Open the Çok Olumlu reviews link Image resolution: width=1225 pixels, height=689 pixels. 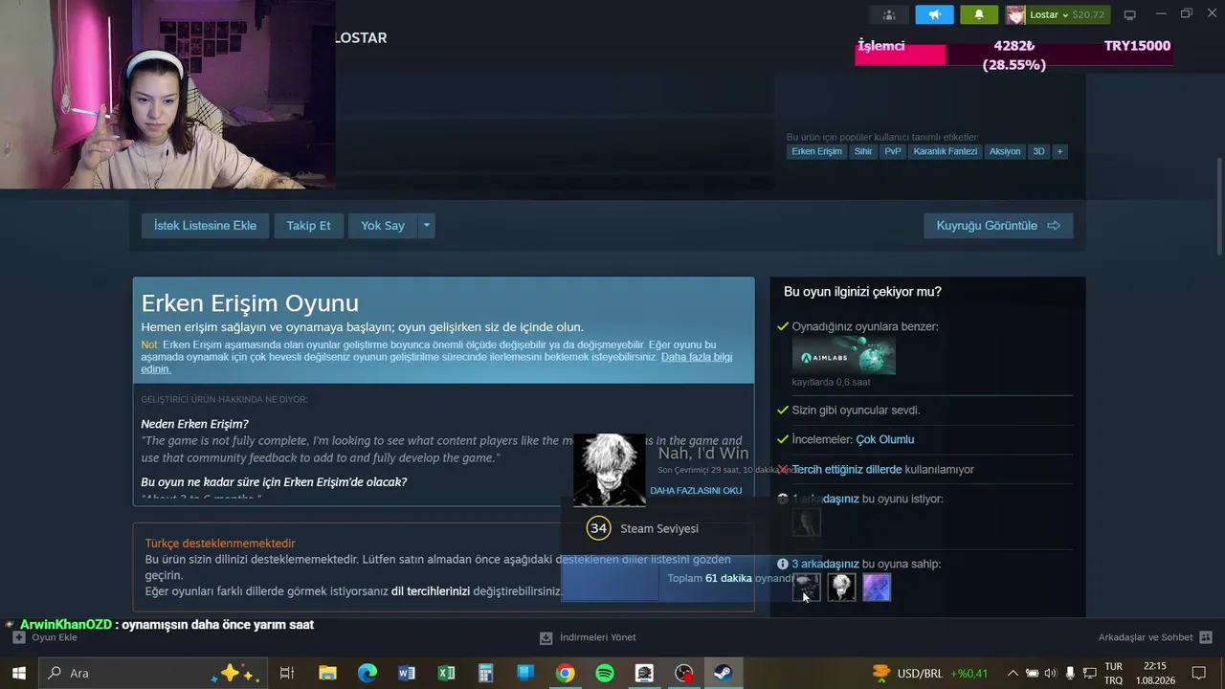click(x=885, y=440)
